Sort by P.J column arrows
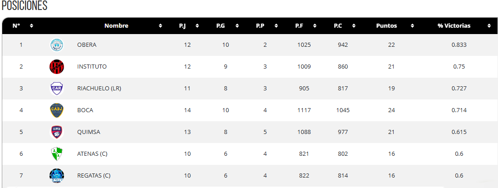This screenshot has width=498, height=188. coord(197,26)
